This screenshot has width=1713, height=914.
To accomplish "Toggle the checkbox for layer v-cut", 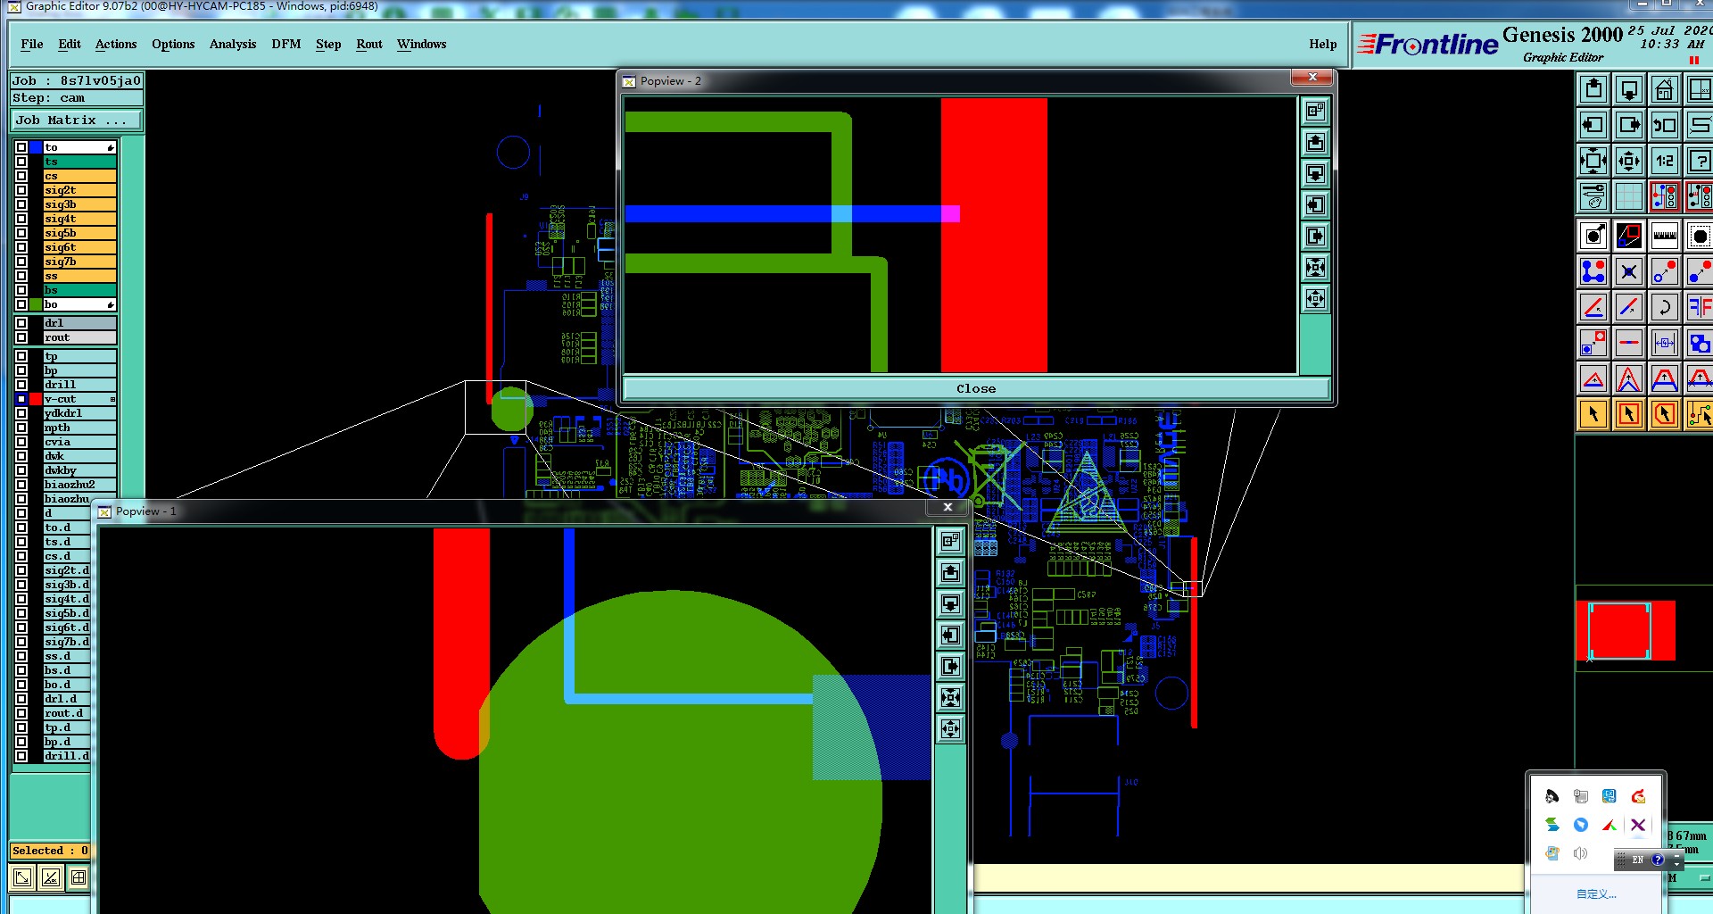I will click(x=21, y=399).
